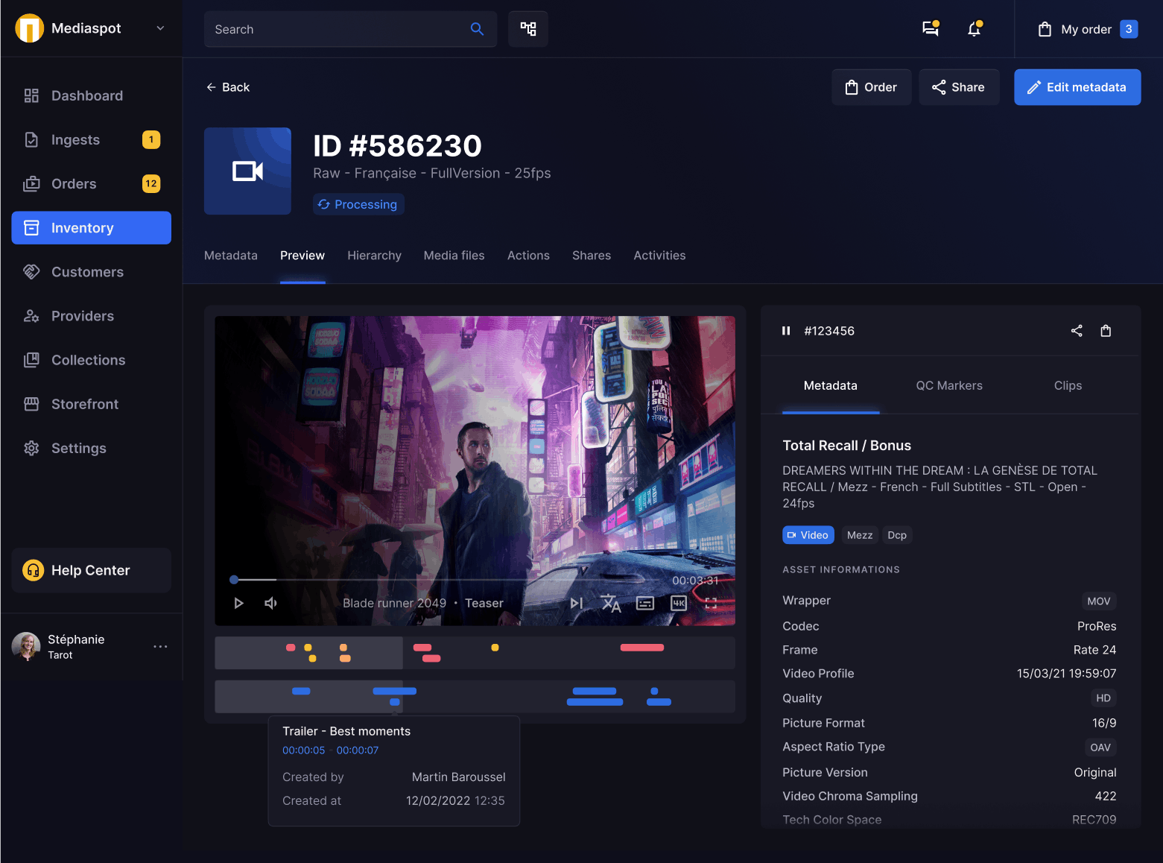Open Stéphanie Tarot user options menu
This screenshot has width=1163, height=863.
[x=160, y=646]
